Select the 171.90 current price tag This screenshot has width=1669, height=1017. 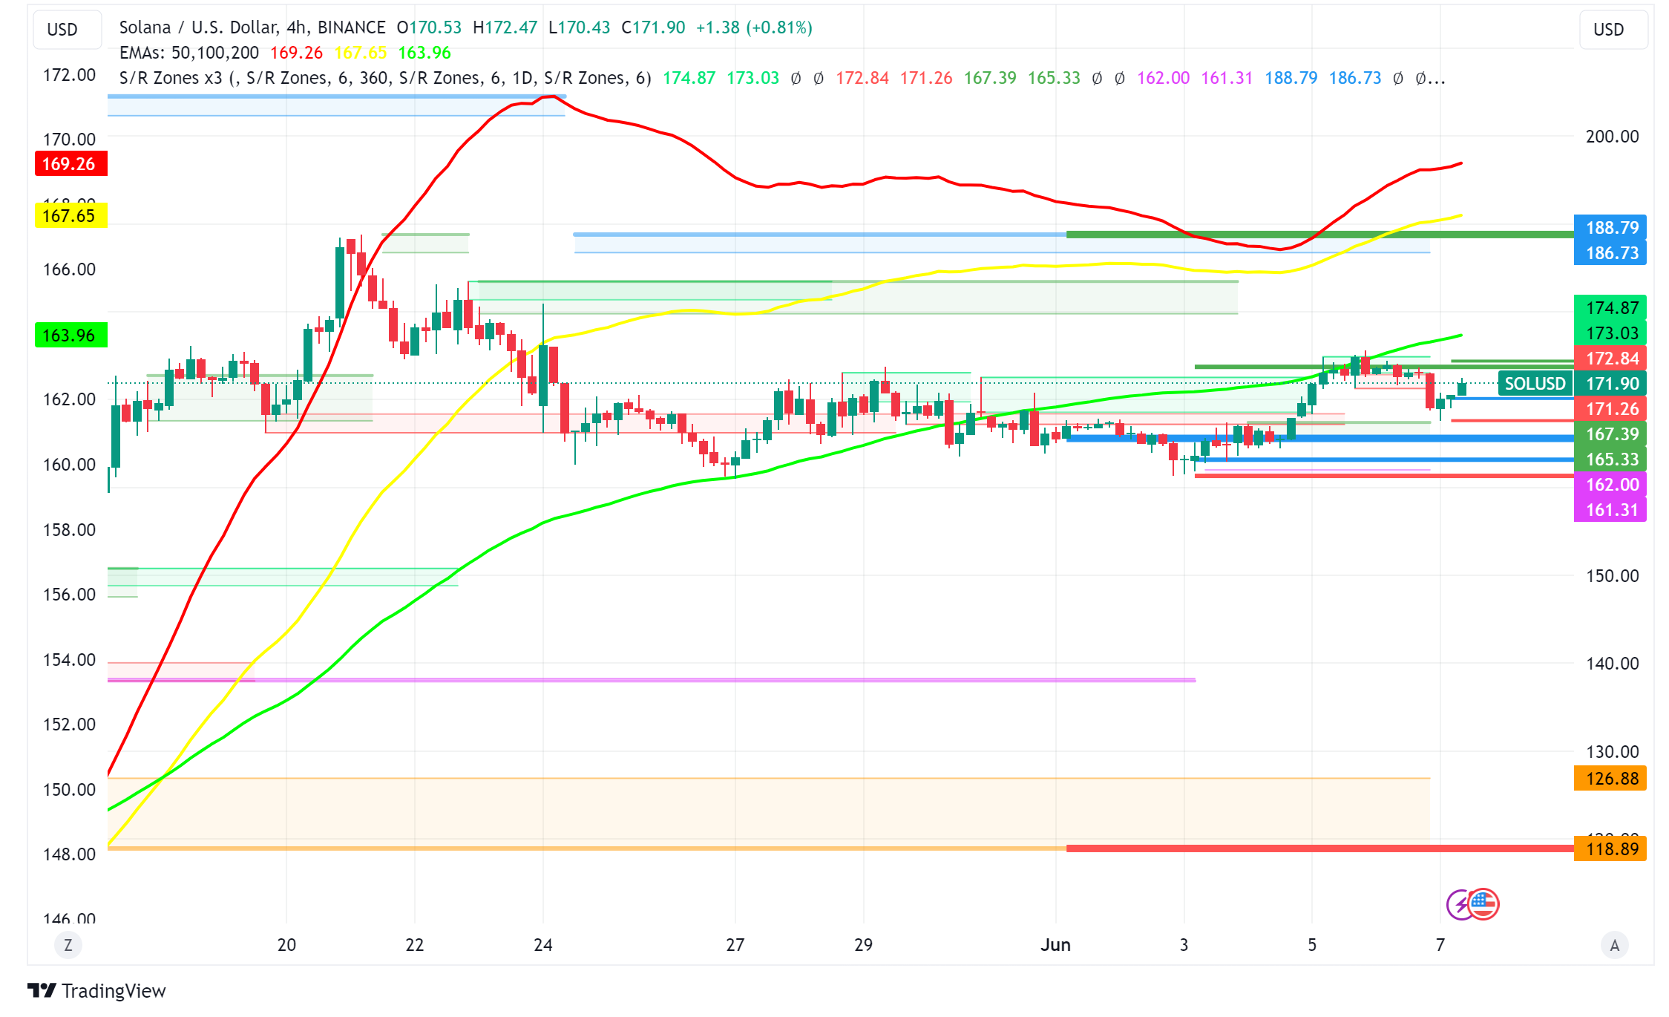coord(1610,383)
